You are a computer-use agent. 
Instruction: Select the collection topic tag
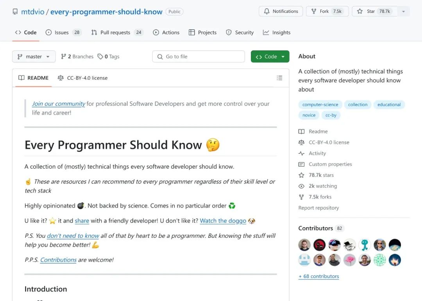[x=358, y=105]
